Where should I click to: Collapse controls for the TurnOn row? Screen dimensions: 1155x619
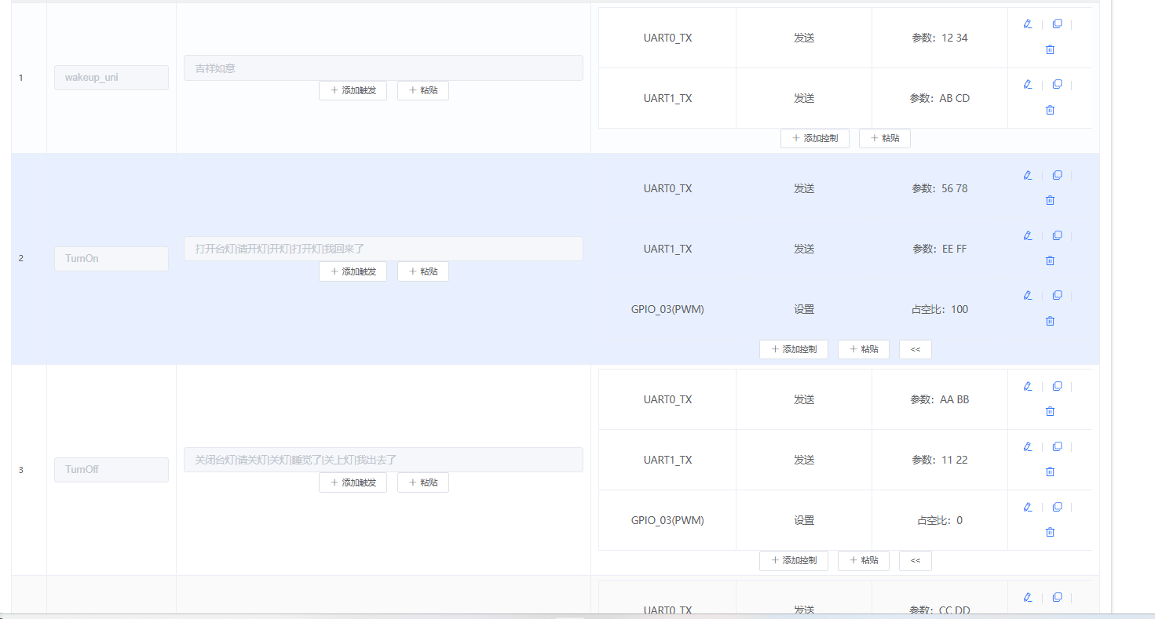pyautogui.click(x=916, y=349)
